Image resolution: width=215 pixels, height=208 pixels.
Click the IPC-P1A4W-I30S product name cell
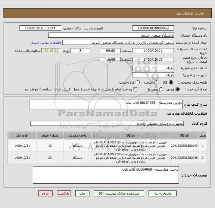131,158
